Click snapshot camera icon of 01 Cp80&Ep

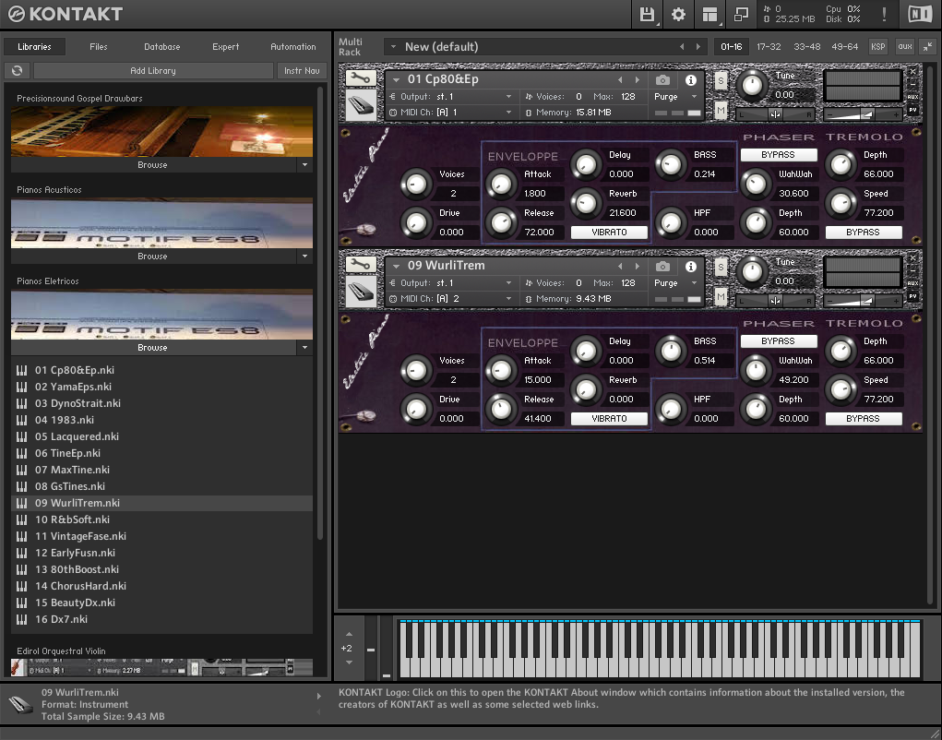click(662, 80)
